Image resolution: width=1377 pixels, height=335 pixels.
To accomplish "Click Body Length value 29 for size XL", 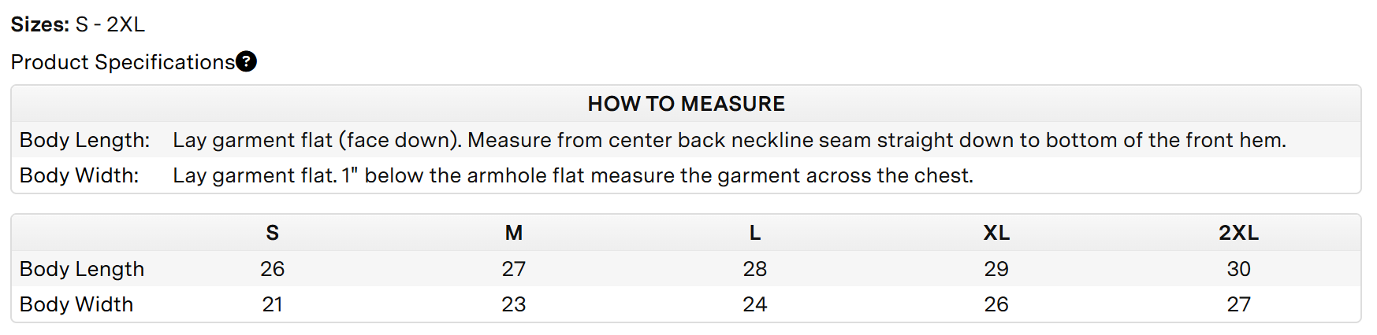I will click(x=996, y=269).
